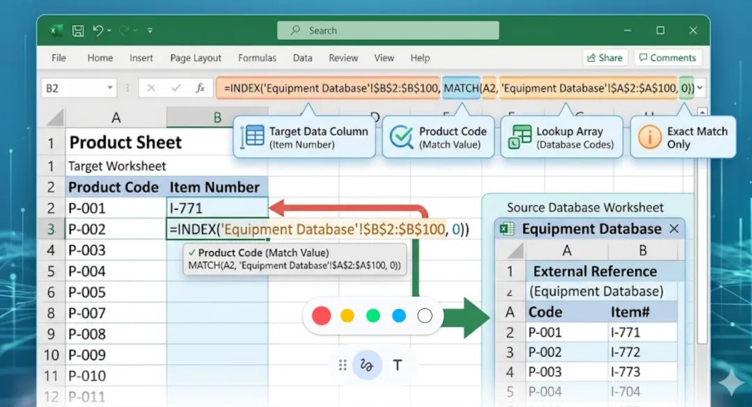Select cell containing I-771 in Product Sheet
Screen dimensions: 752x407
click(217, 208)
